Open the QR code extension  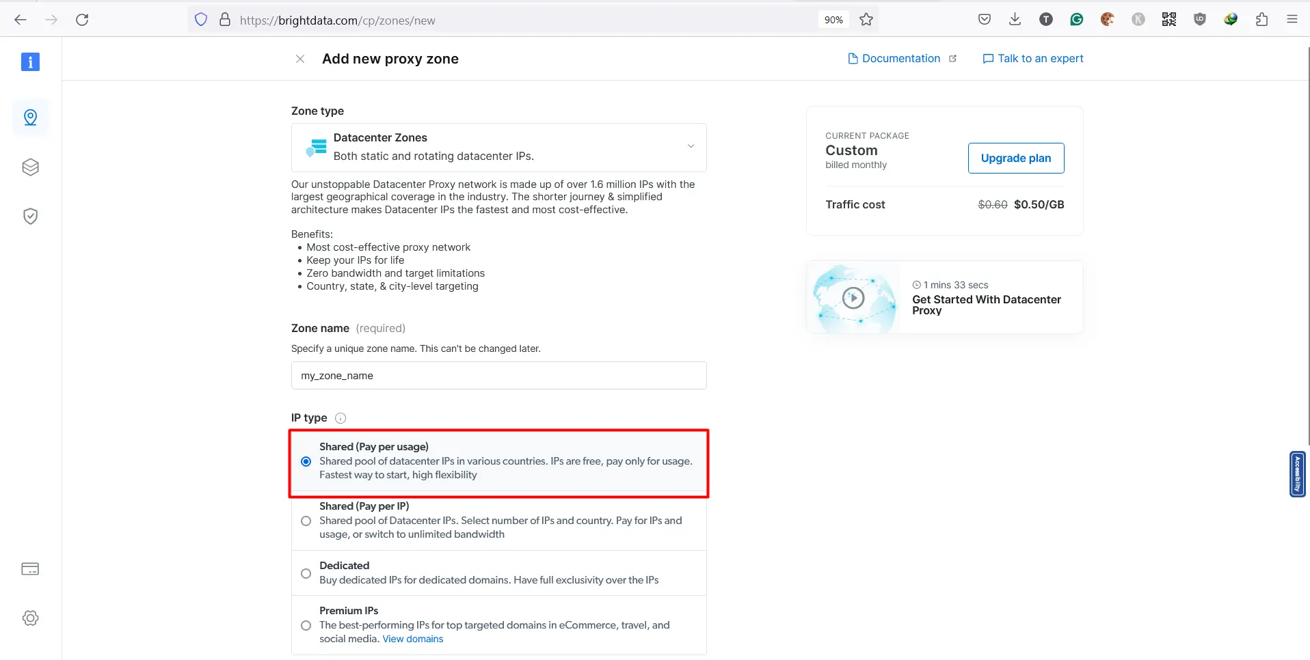click(1168, 19)
